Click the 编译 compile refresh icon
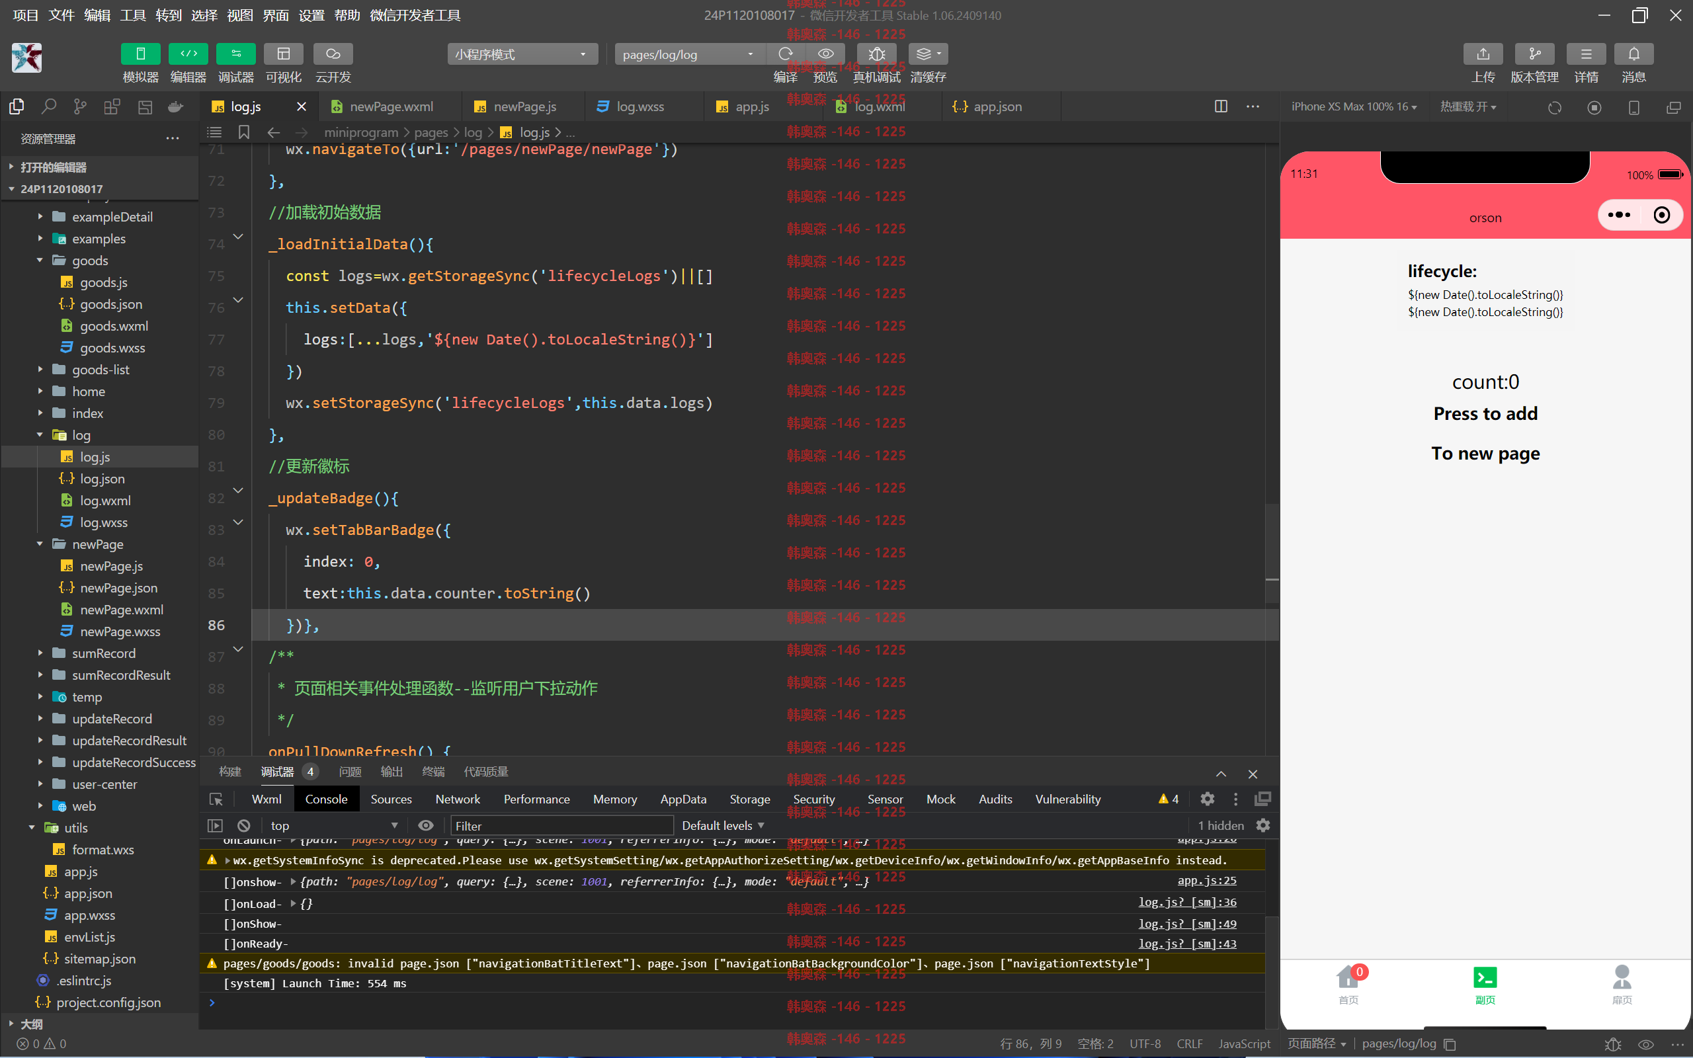1693x1058 pixels. pyautogui.click(x=786, y=54)
